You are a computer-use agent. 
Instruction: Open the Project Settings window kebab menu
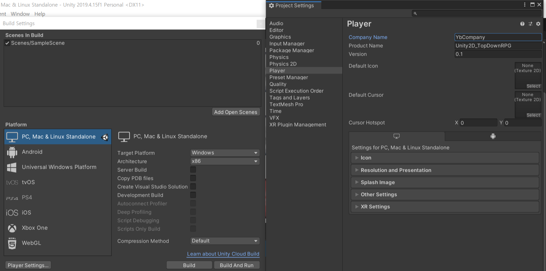tap(525, 5)
